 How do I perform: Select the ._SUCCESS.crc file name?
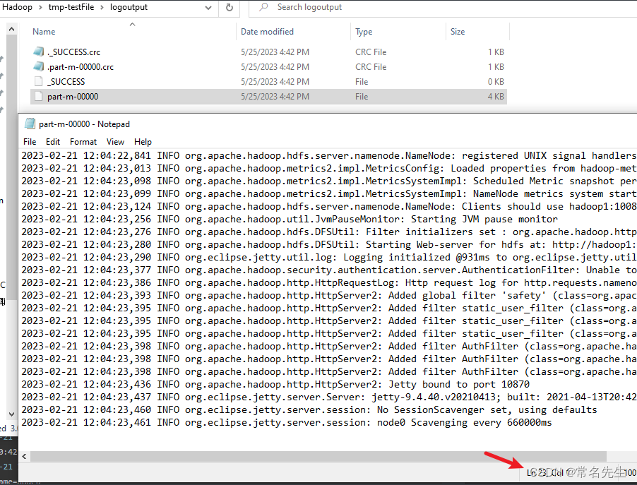pos(73,52)
